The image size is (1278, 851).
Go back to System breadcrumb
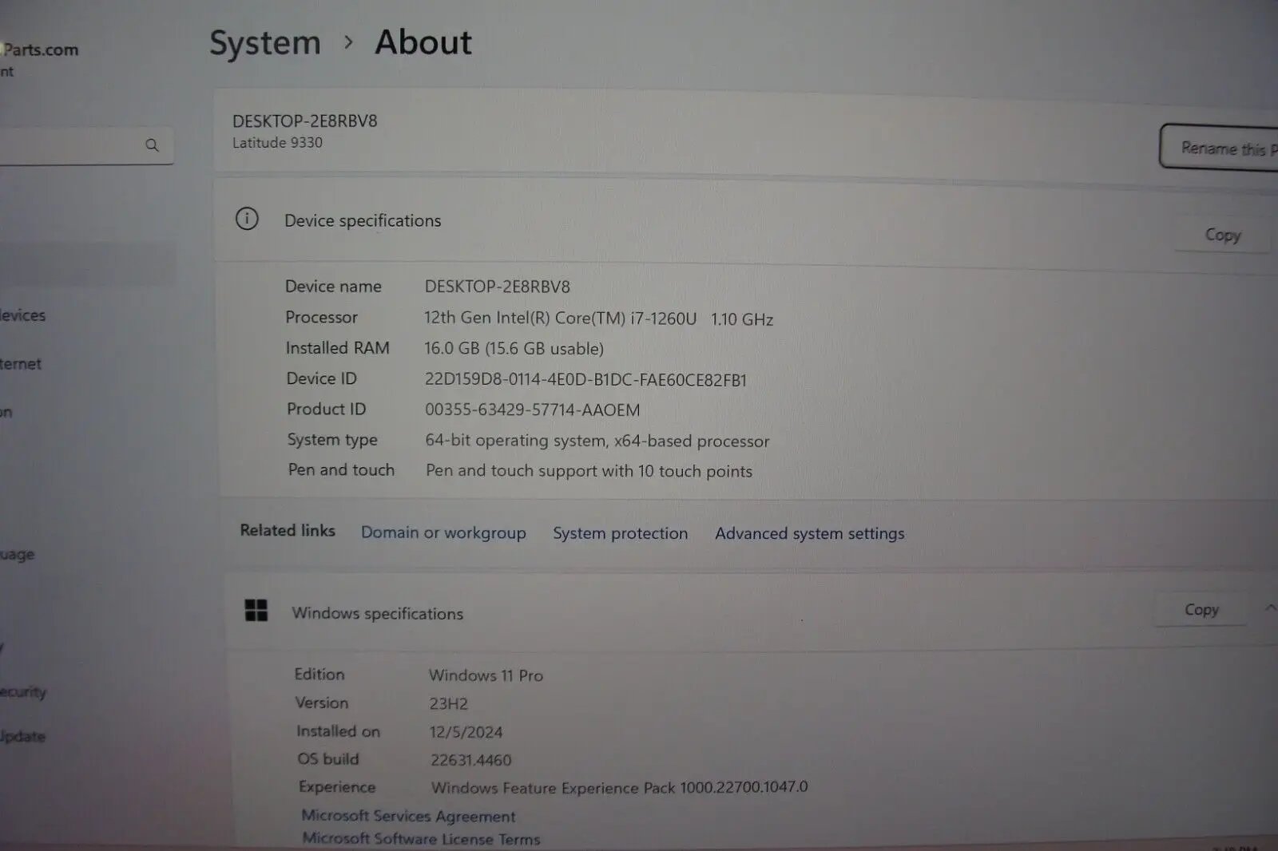(x=264, y=42)
